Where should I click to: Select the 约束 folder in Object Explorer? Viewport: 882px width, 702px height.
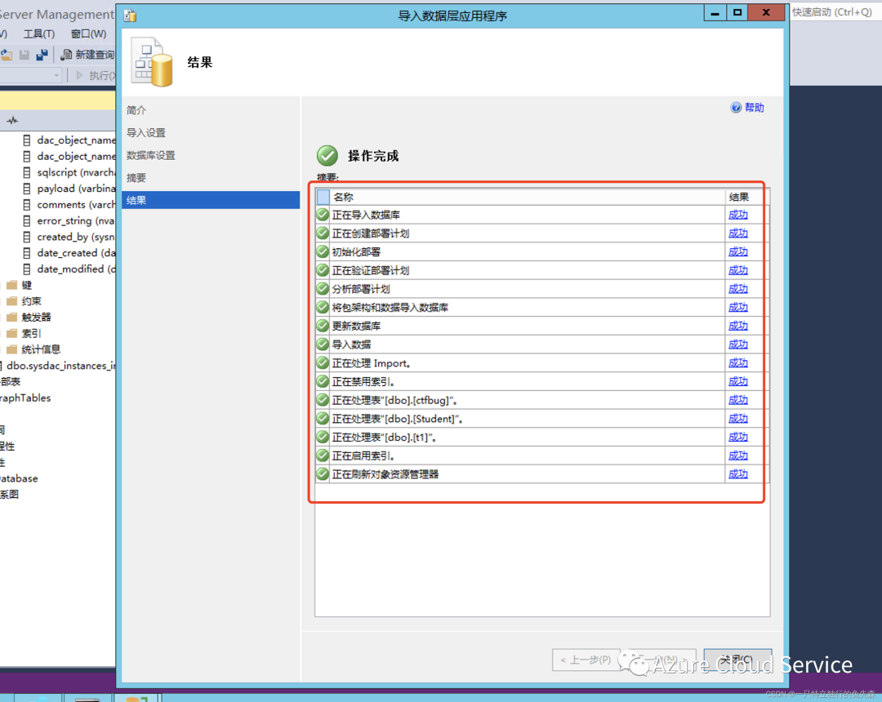click(x=24, y=301)
